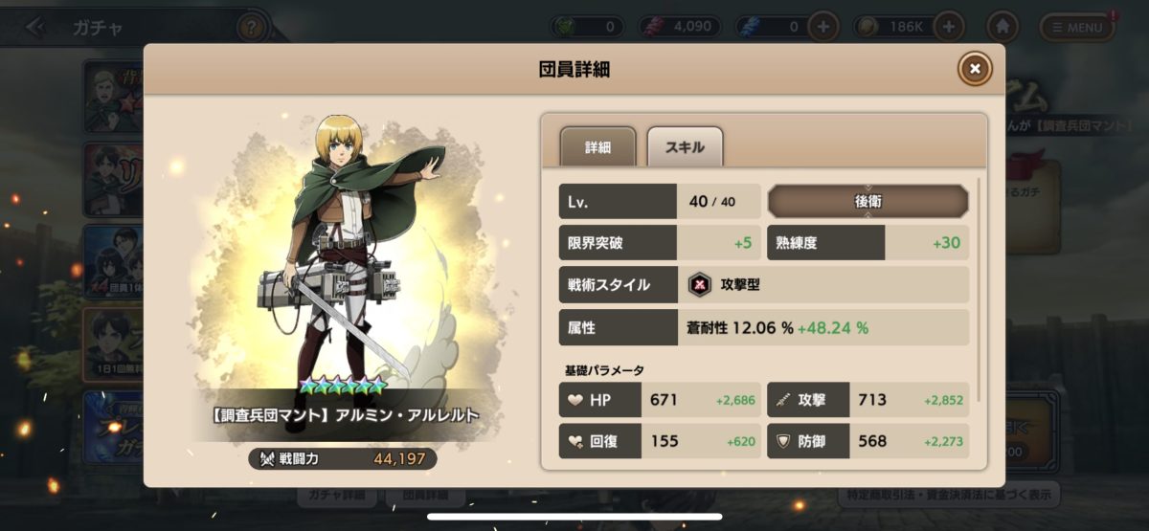Click the HP heart icon
The height and width of the screenshot is (531, 1149).
pos(574,400)
